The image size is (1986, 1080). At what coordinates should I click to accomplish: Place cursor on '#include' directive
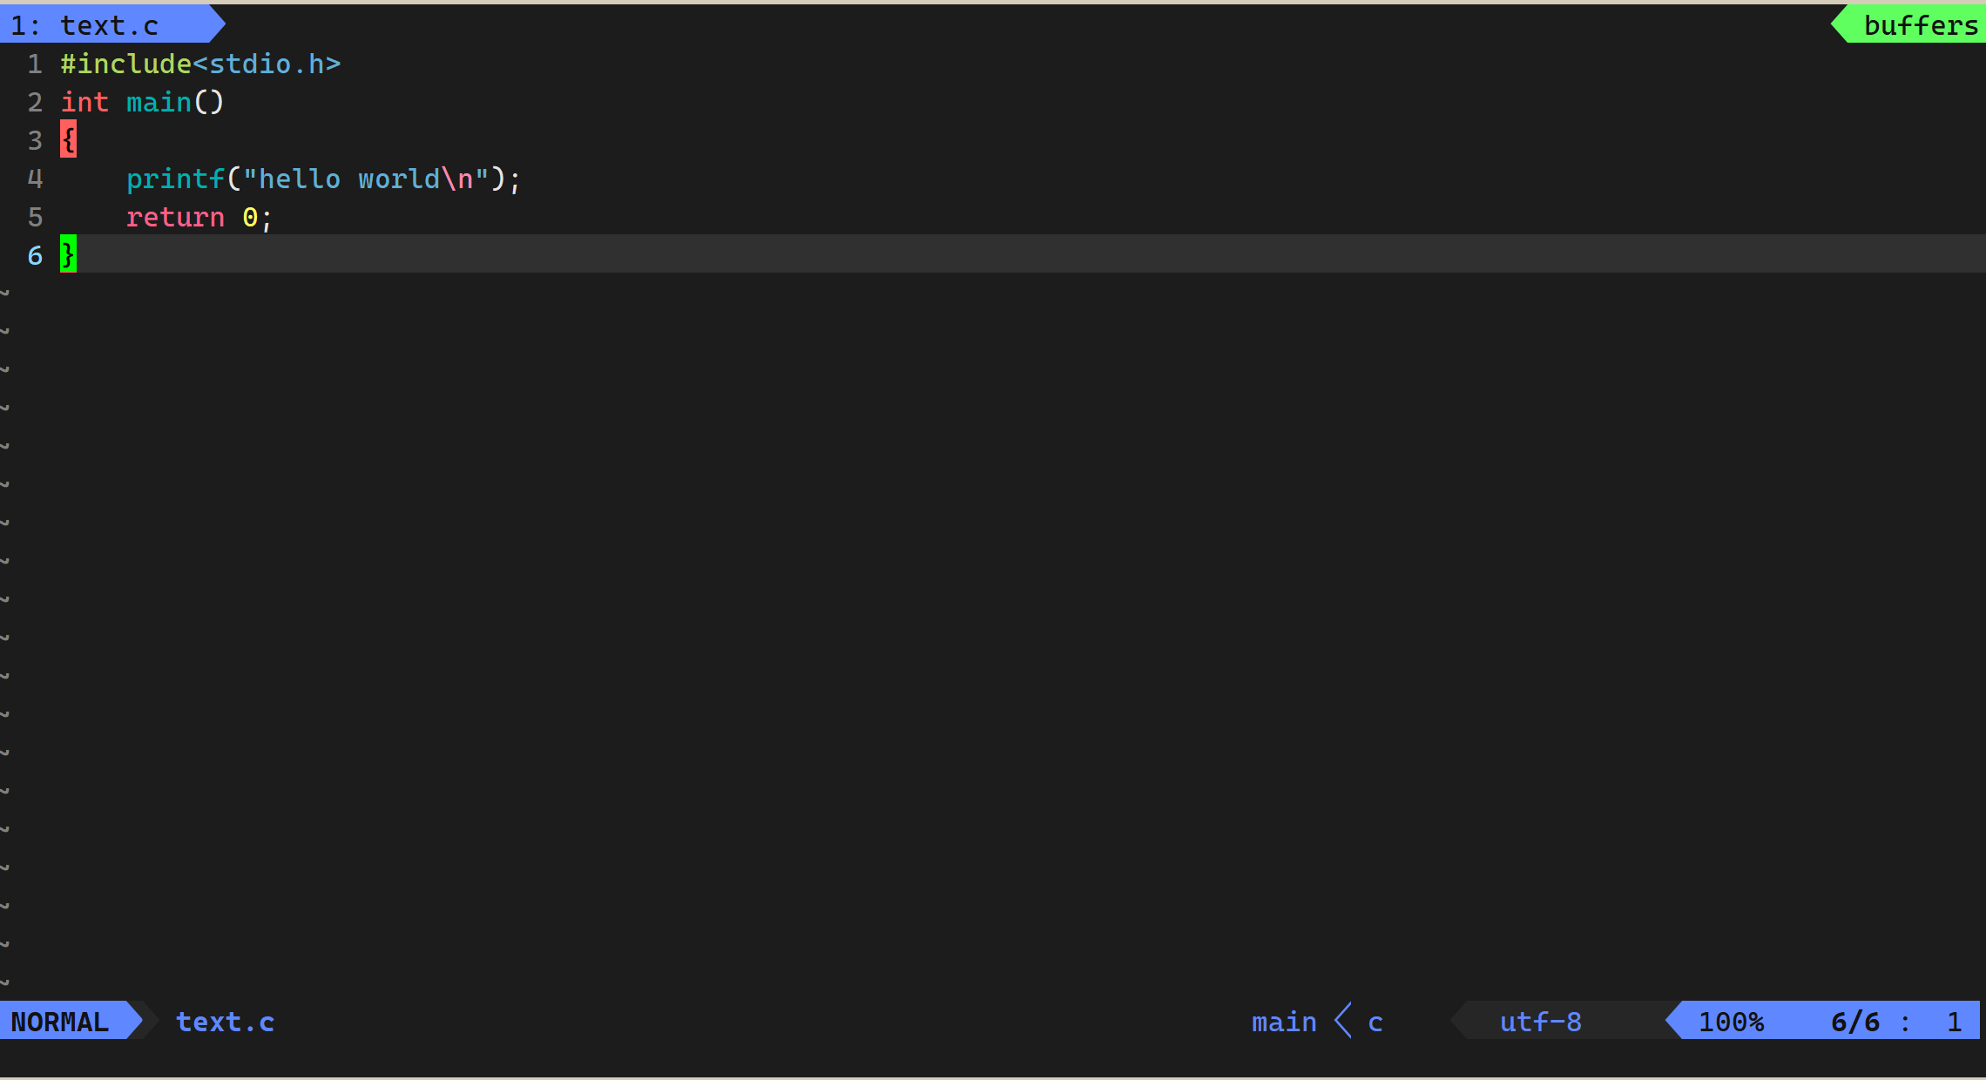(126, 64)
